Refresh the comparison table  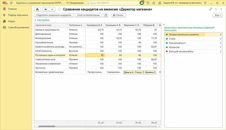pyautogui.click(x=106, y=15)
